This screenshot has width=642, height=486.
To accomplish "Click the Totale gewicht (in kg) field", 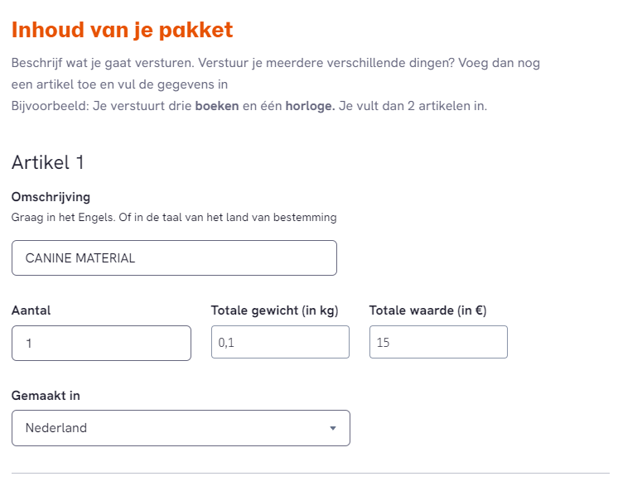I will point(280,342).
